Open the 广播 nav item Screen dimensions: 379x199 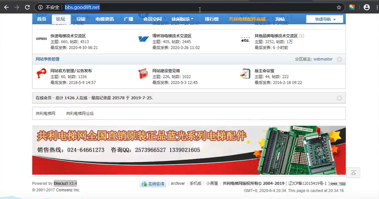pos(129,19)
